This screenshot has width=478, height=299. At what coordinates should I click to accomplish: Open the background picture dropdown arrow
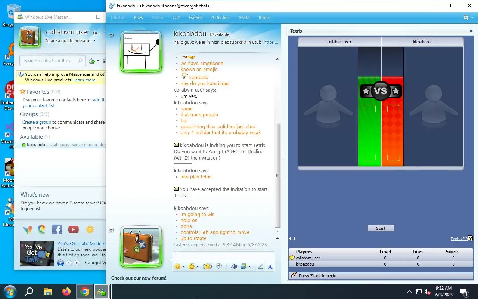(249, 267)
